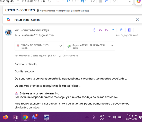This screenshot has height=122, width=142.
Task: Click the calendar icon in the top toolbar
Action: [101, 1]
